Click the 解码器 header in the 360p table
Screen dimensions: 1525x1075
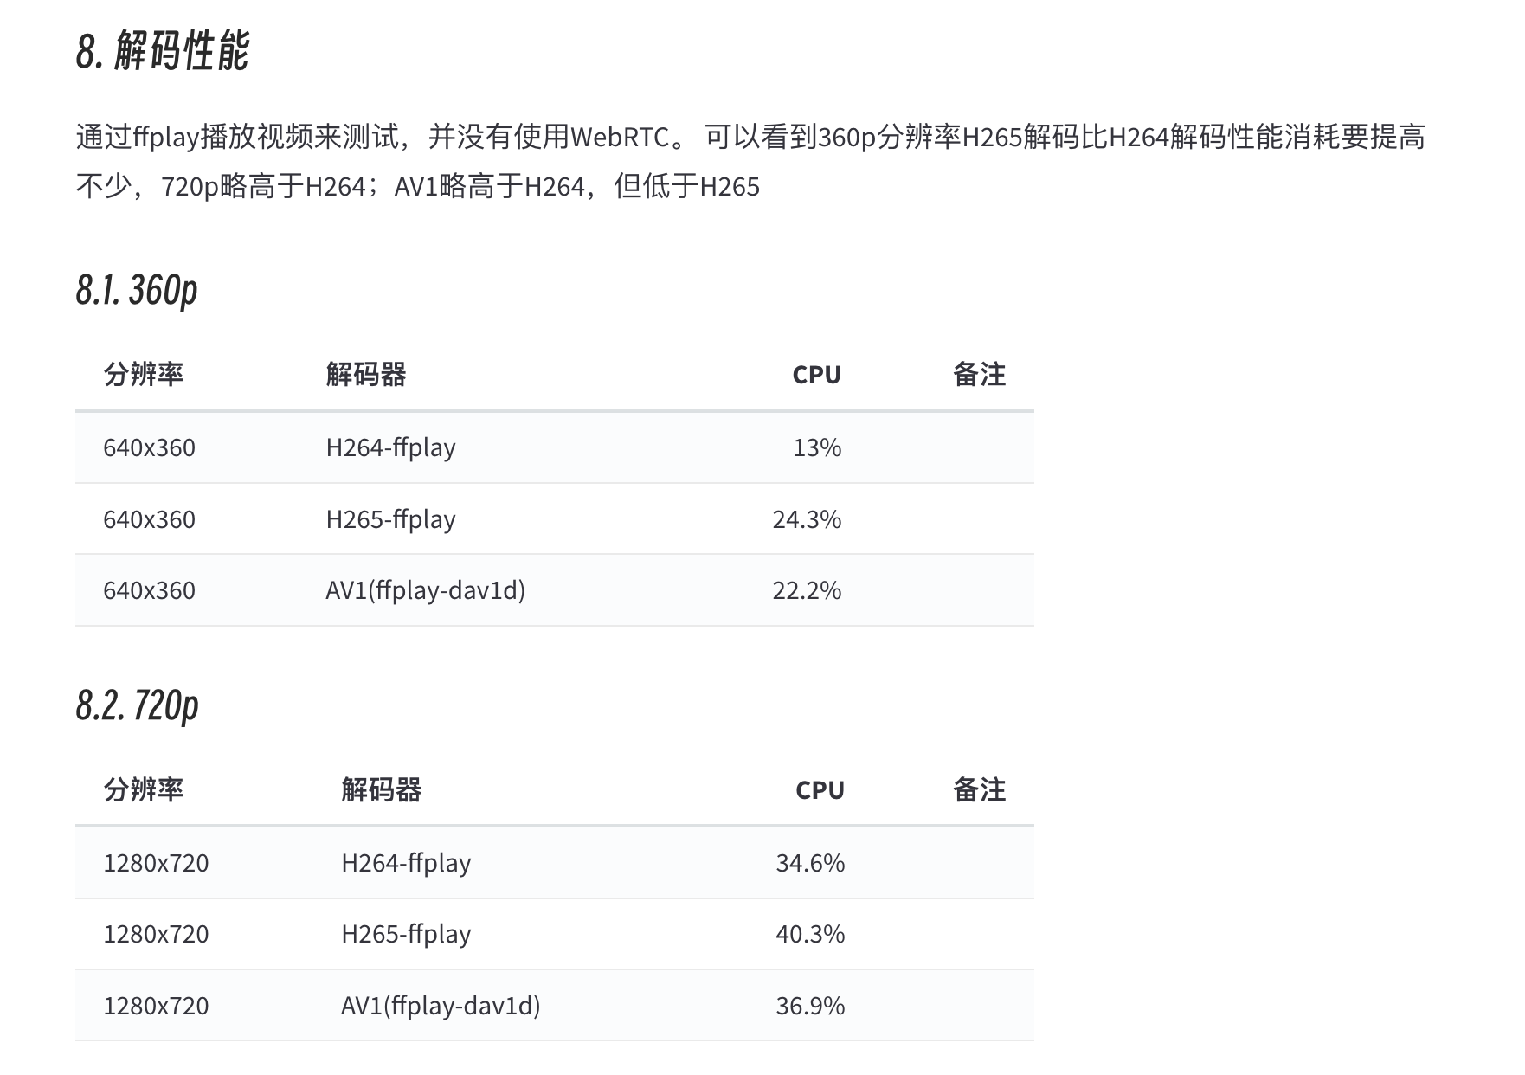[366, 375]
